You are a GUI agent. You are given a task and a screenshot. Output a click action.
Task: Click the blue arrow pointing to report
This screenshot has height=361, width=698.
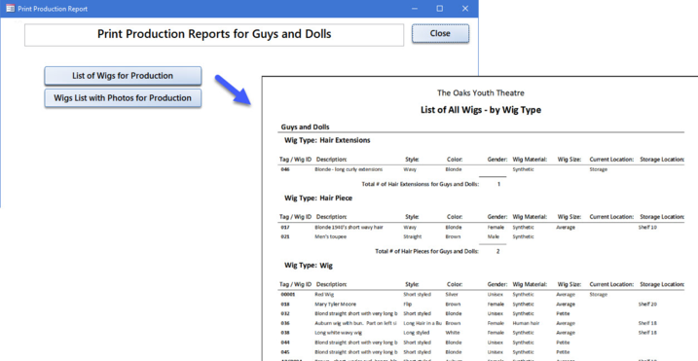(x=233, y=90)
